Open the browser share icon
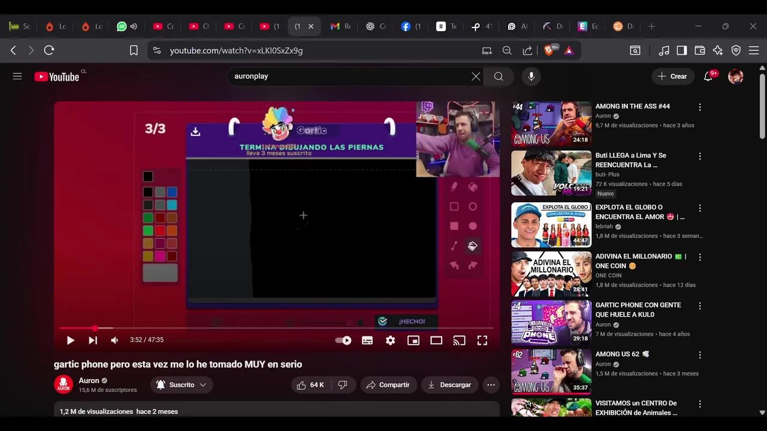Image resolution: width=767 pixels, height=431 pixels. (x=527, y=51)
